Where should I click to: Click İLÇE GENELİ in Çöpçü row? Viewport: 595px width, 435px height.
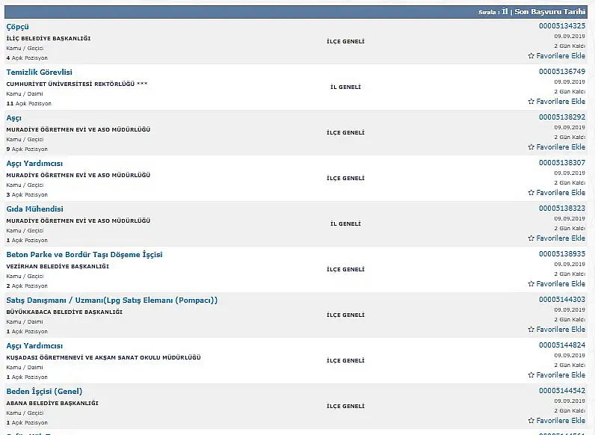[345, 41]
